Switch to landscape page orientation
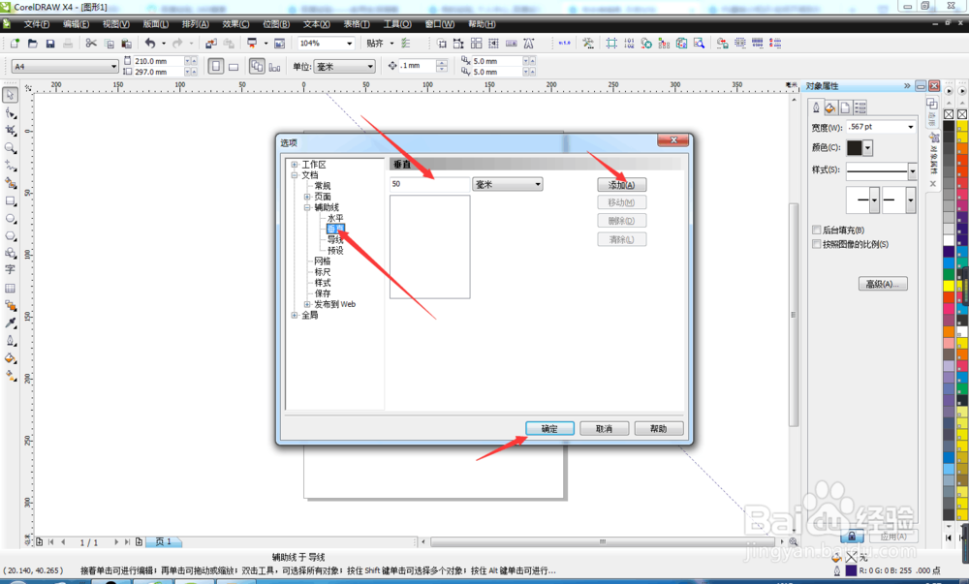 pyautogui.click(x=234, y=67)
